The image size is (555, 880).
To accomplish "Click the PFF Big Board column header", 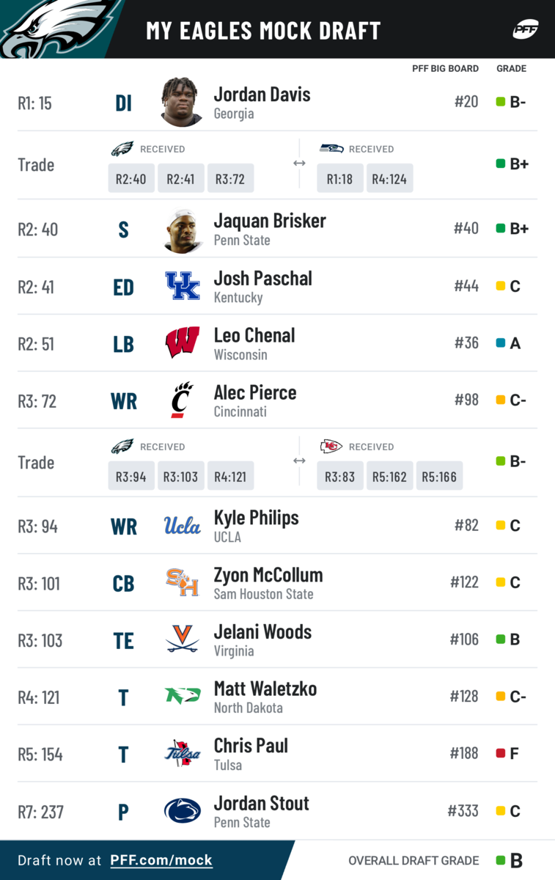I will tap(446, 68).
